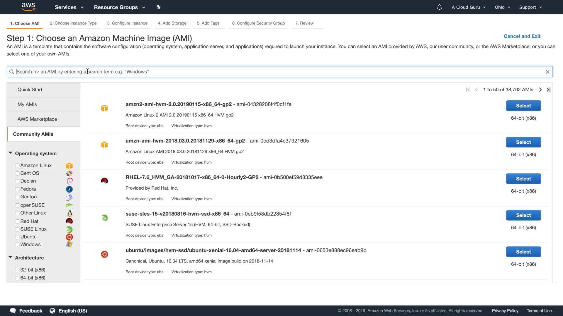Viewport: 563px width, 316px height.
Task: Tick the 64-bit (x86) architecture checkbox
Action: (x=17, y=278)
